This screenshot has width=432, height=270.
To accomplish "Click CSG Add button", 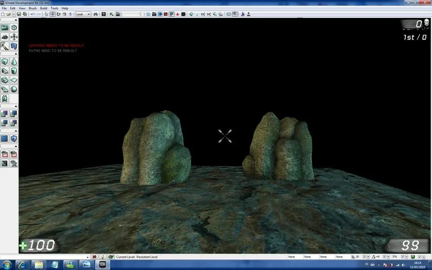I will tap(5, 114).
